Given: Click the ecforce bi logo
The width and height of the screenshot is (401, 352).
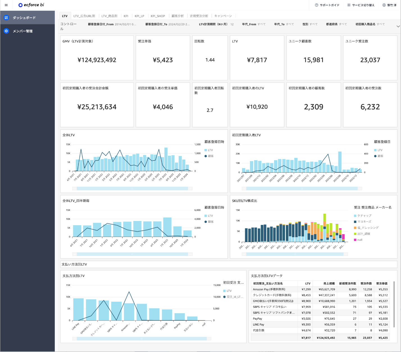Looking at the screenshot, I should [31, 5].
